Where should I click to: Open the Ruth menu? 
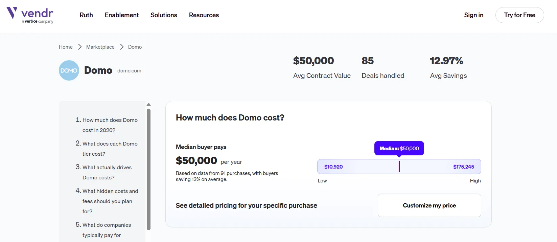[86, 15]
